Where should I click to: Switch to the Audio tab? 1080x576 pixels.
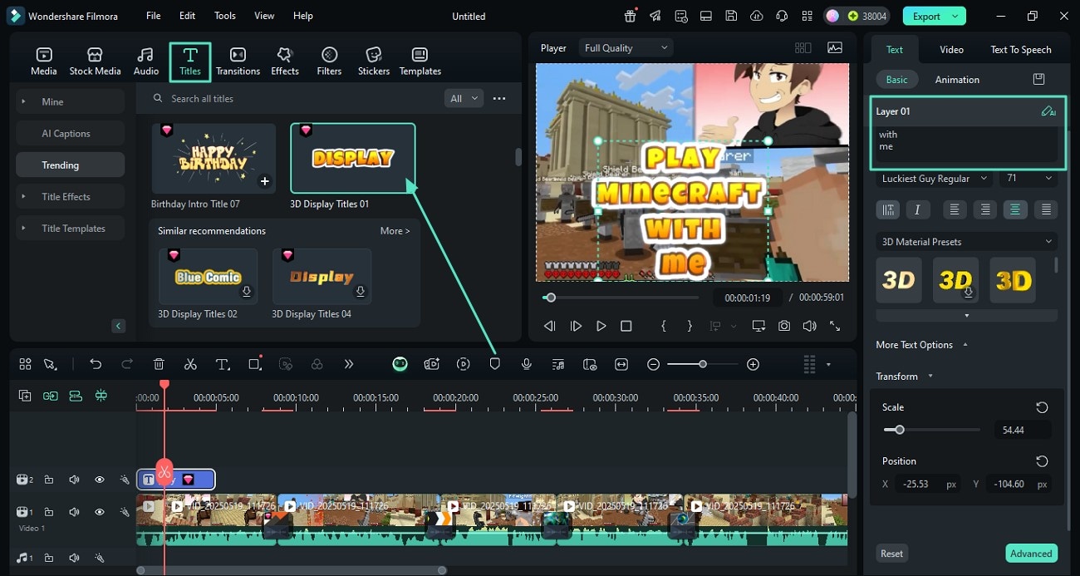tap(146, 62)
